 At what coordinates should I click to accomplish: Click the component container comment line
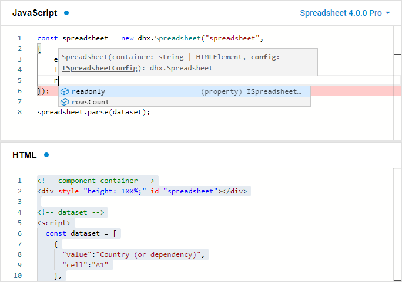click(x=96, y=181)
